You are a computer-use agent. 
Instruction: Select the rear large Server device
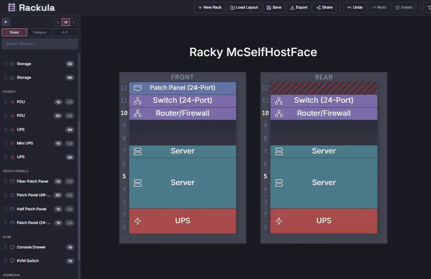[x=324, y=183]
